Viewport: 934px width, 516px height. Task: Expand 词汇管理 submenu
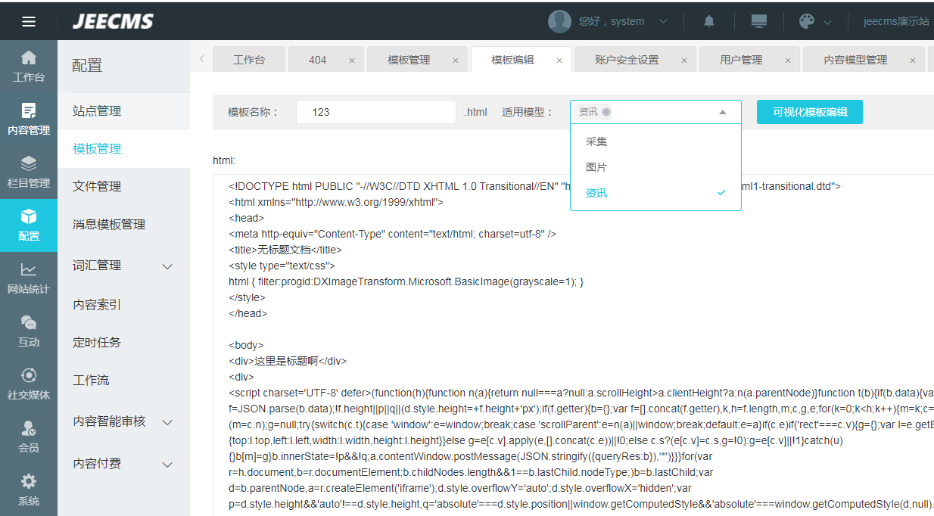(x=168, y=266)
